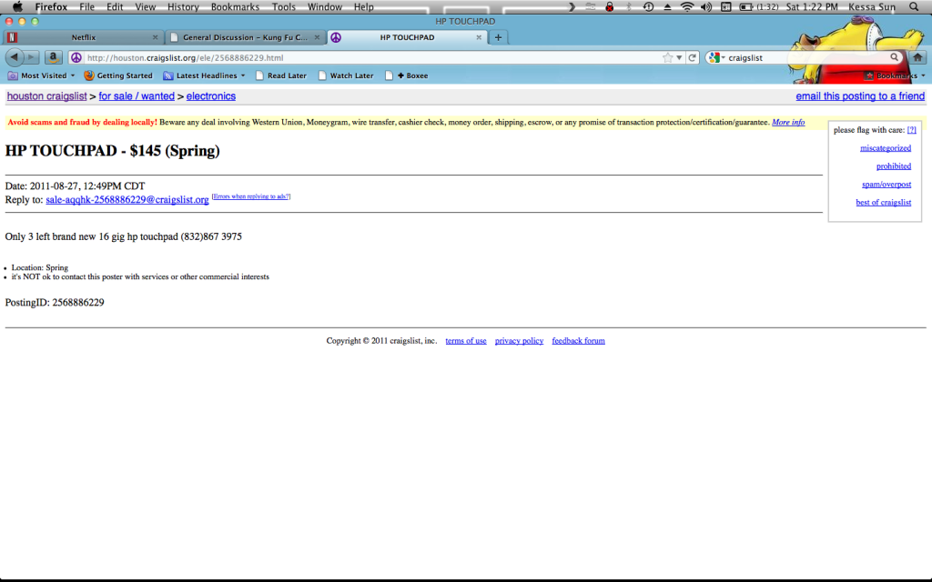Click the seller's reply email address
The height and width of the screenshot is (582, 932).
coord(127,199)
